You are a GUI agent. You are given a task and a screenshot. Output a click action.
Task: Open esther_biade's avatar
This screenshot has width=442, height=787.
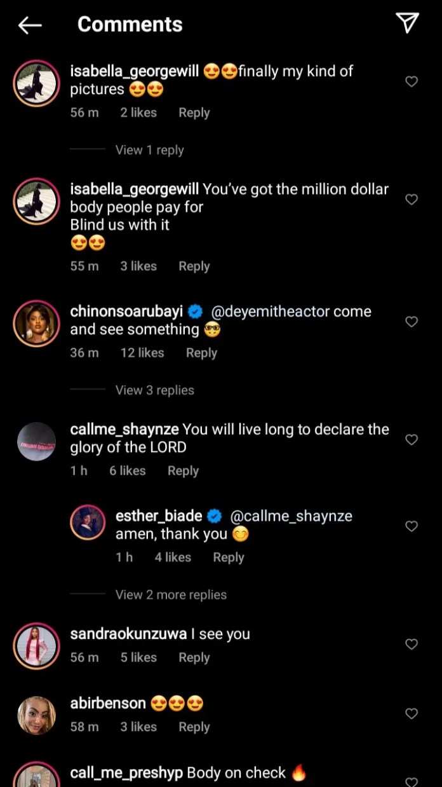pyautogui.click(x=88, y=522)
